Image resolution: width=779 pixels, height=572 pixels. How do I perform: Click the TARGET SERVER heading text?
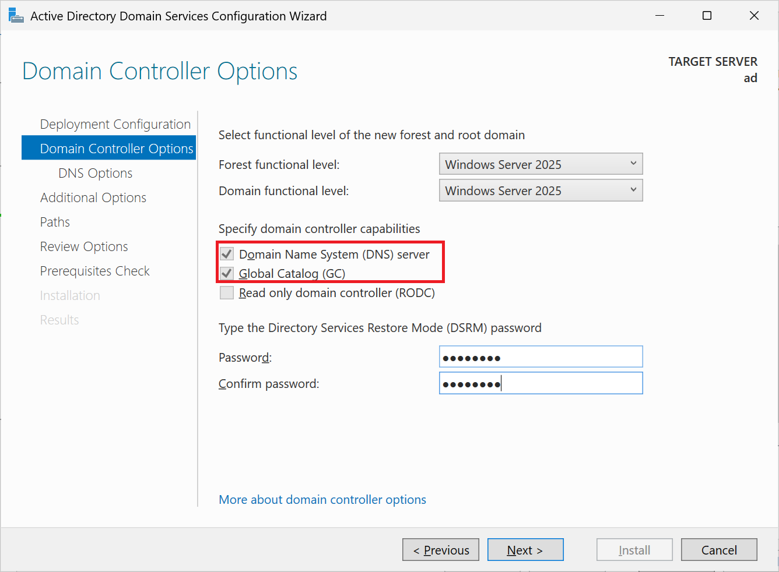coord(713,62)
